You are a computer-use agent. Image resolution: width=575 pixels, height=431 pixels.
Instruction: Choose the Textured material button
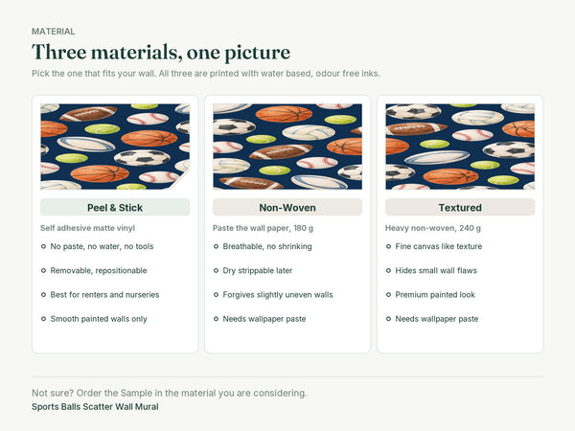pos(460,208)
